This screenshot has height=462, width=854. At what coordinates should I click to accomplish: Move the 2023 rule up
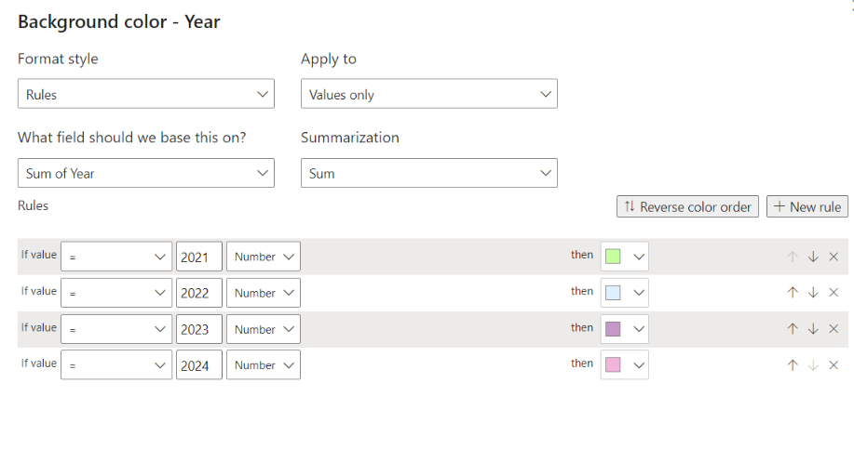793,329
